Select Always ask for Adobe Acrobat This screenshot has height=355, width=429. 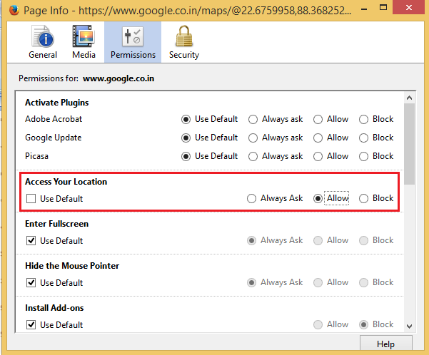coord(253,120)
